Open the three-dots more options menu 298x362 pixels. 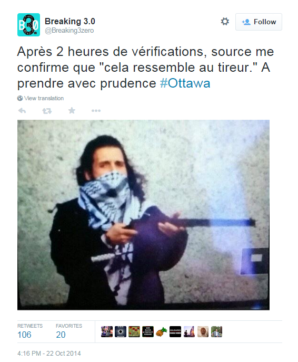[96, 111]
